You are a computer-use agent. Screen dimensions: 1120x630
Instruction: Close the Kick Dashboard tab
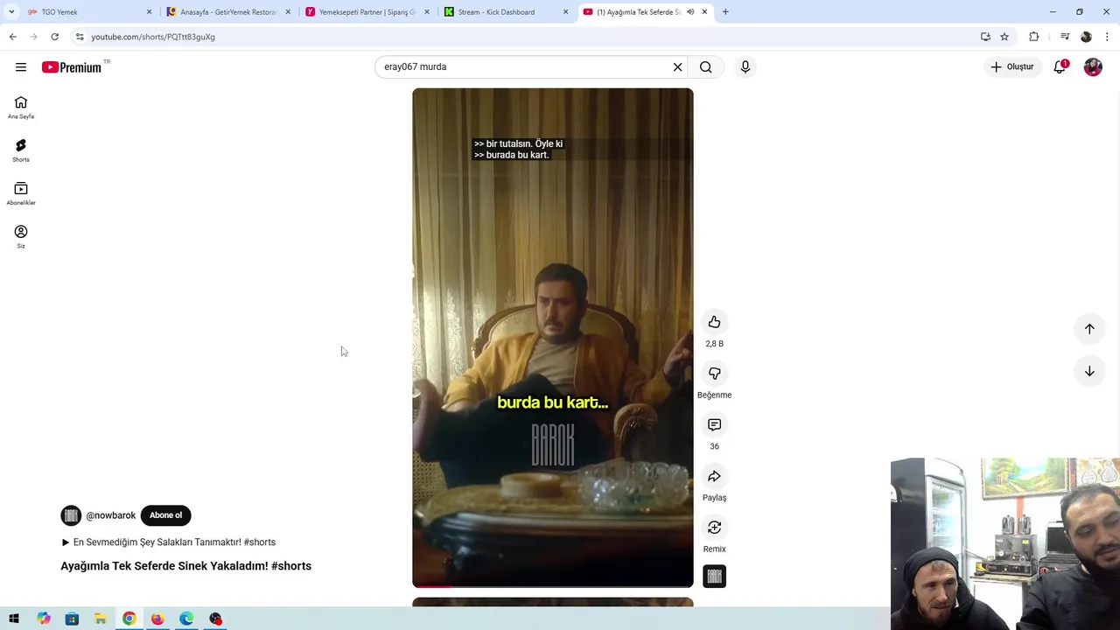point(565,12)
